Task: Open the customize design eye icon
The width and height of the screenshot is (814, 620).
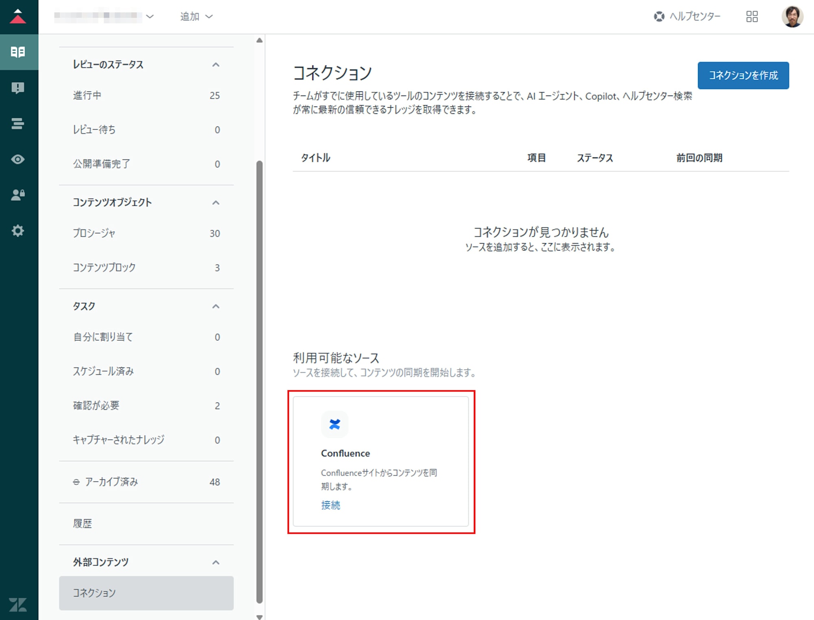Action: (18, 159)
